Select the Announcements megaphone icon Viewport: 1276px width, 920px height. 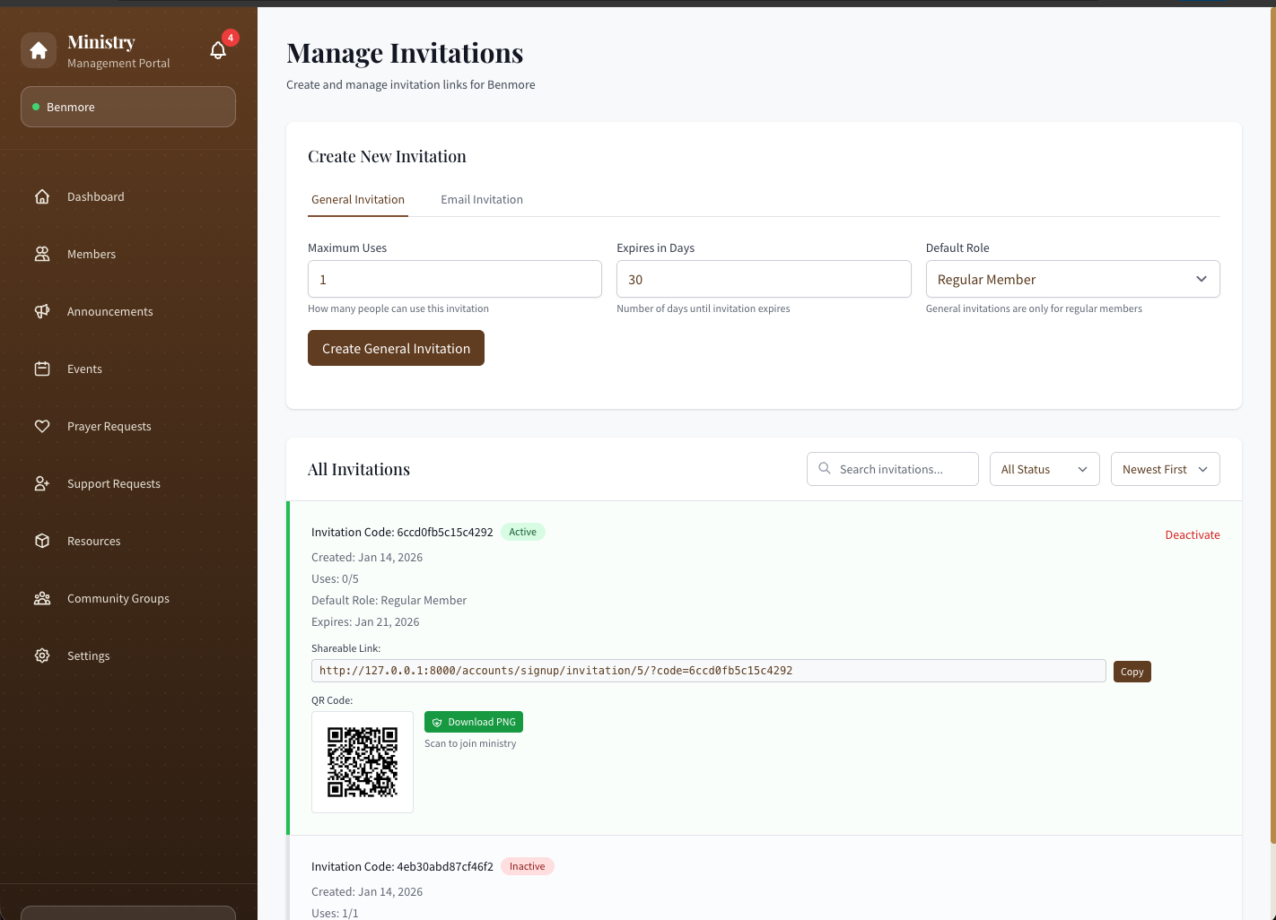(x=42, y=311)
